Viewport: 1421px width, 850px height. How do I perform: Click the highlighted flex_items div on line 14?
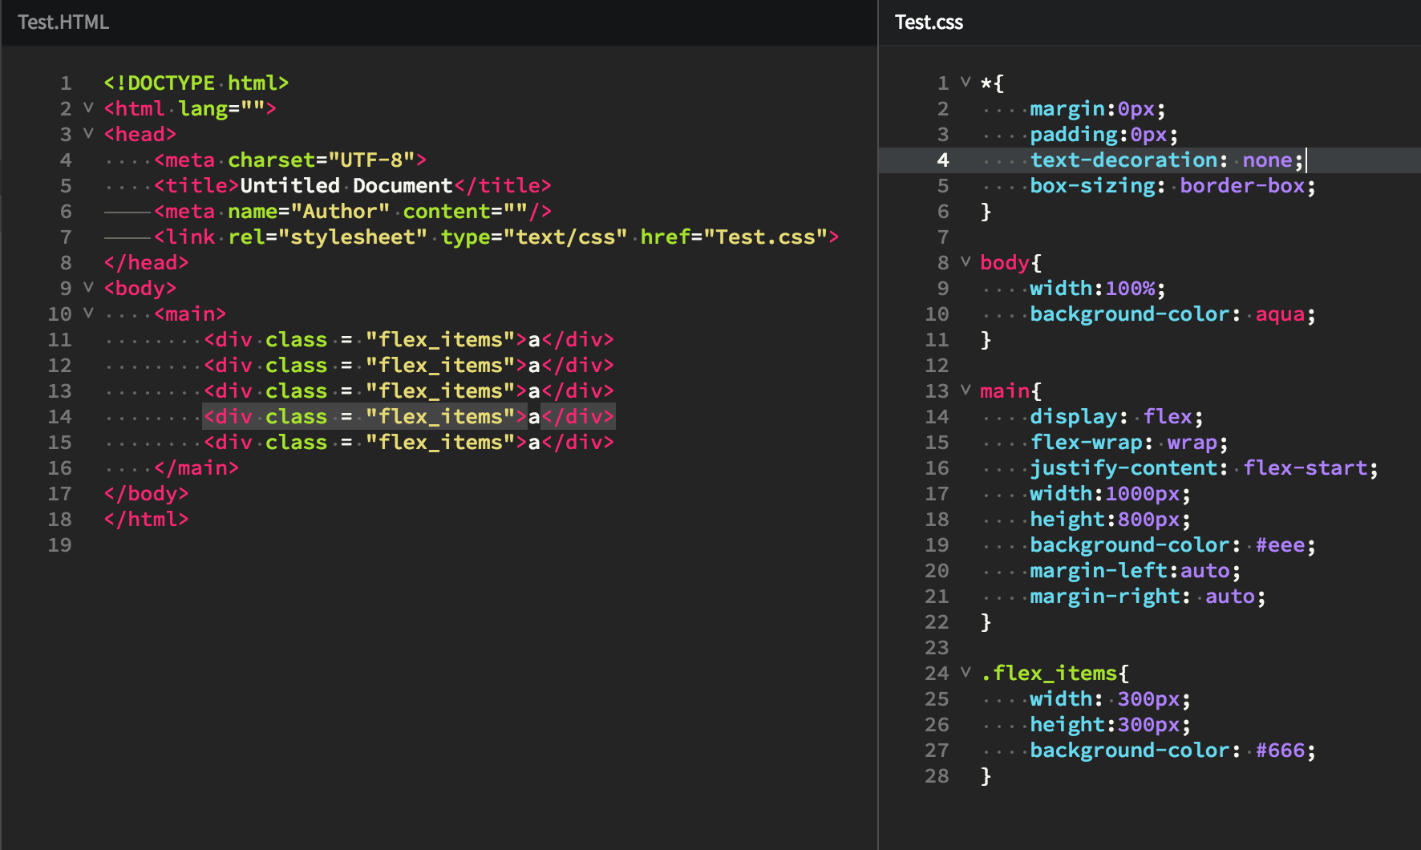(x=409, y=416)
